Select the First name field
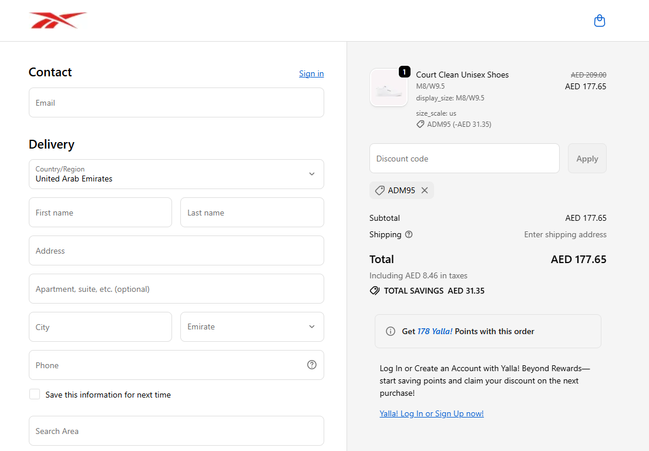Image resolution: width=649 pixels, height=451 pixels. (x=100, y=213)
